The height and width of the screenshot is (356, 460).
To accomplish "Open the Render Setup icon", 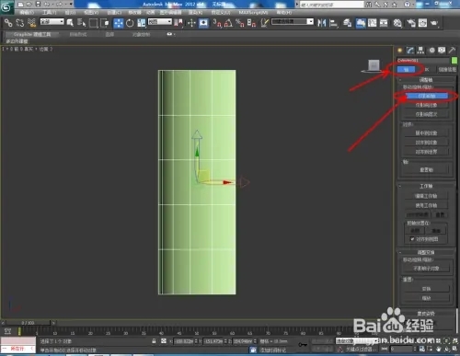I will (411, 23).
